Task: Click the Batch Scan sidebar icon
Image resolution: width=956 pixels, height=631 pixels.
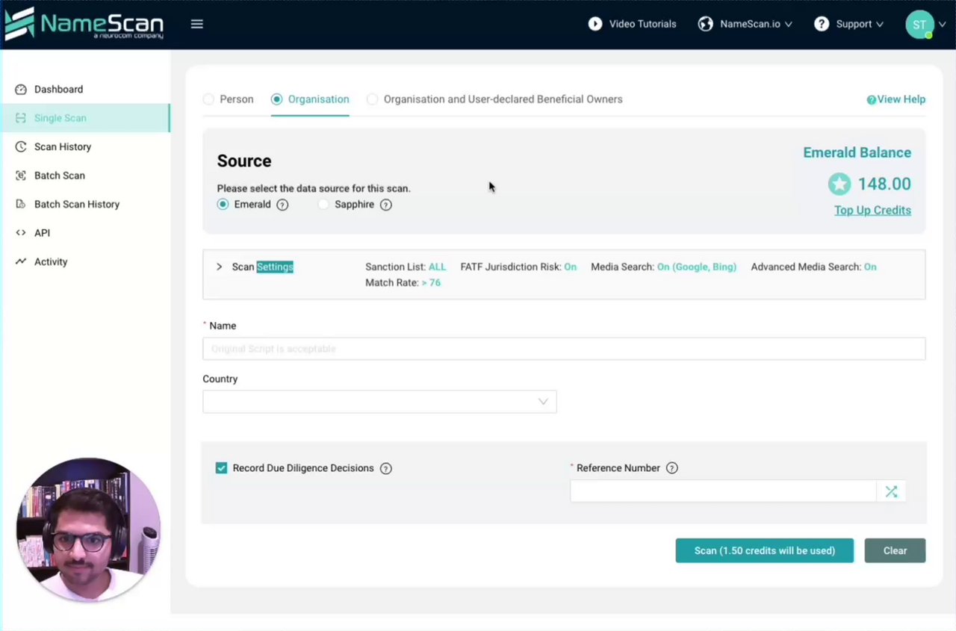Action: [x=21, y=175]
